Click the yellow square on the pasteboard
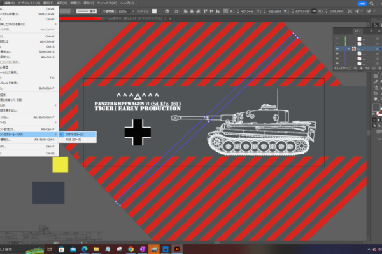 60,164
